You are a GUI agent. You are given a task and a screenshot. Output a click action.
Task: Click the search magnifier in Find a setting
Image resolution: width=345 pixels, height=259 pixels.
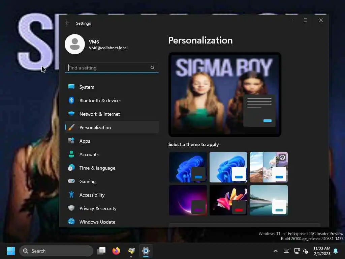click(x=153, y=67)
